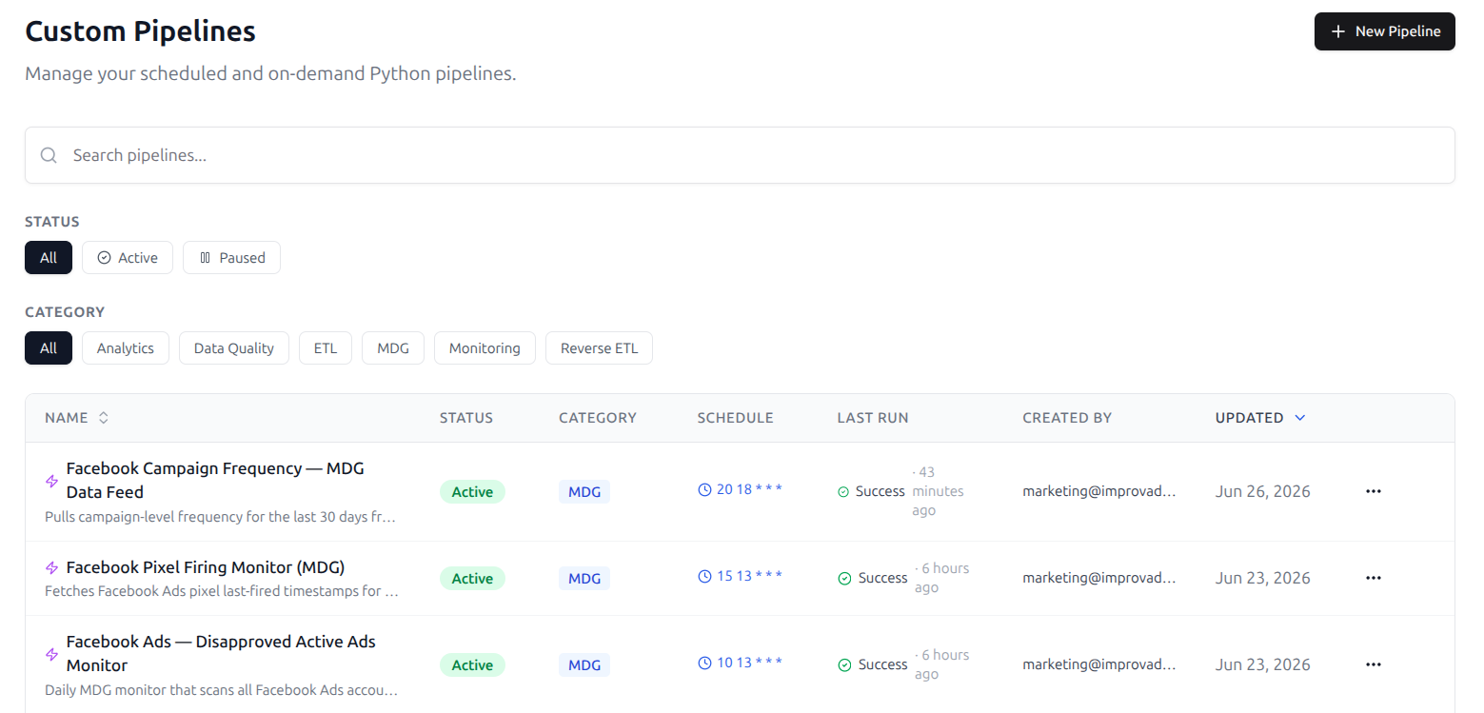Click the New Pipeline button
The image size is (1484, 713).
[1384, 31]
